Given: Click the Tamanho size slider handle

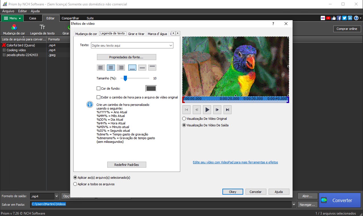Looking at the screenshot, I should pos(125,78).
